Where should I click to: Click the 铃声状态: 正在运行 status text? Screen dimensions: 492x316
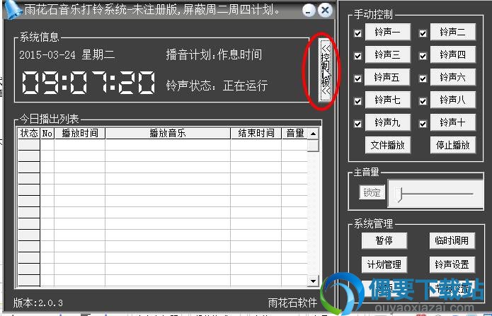(217, 86)
